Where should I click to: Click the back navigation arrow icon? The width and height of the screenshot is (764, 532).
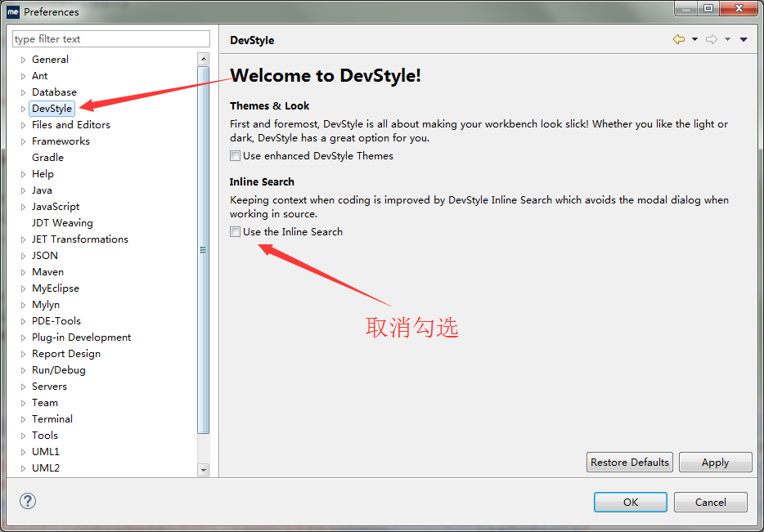678,39
